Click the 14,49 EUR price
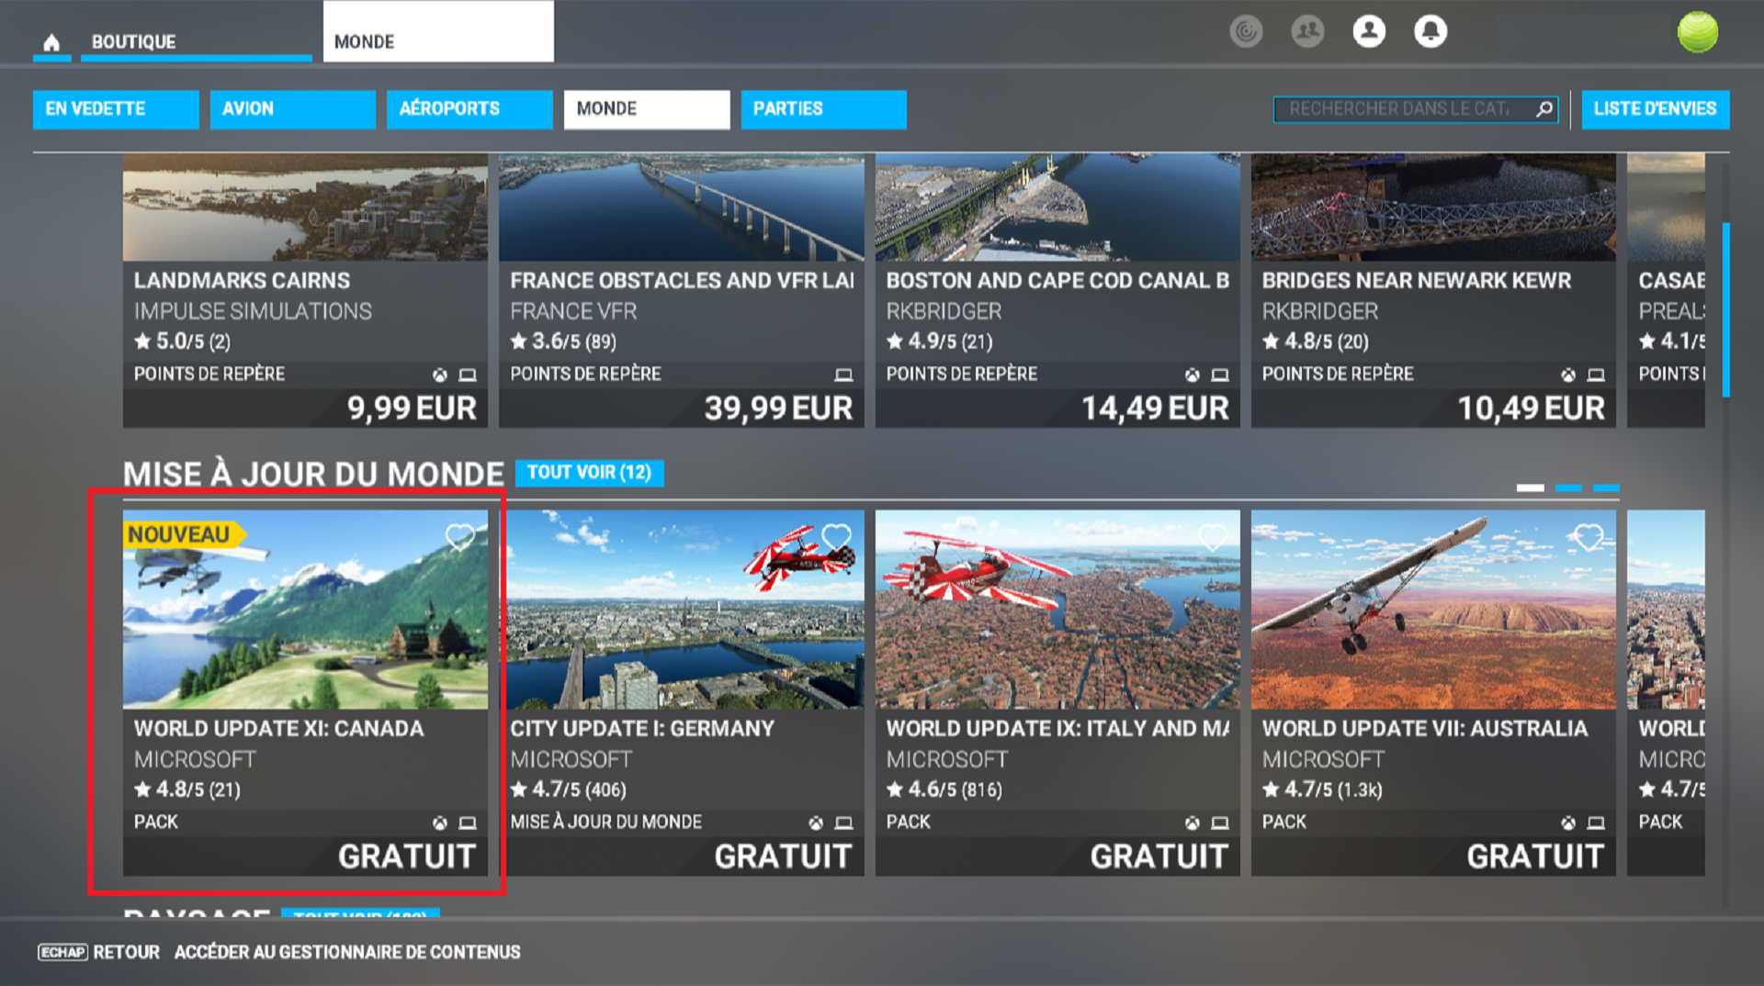 1155,409
